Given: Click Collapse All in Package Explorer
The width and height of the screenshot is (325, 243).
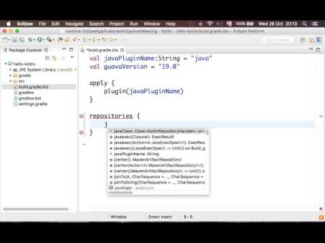Looking at the screenshot, I should [47, 58].
